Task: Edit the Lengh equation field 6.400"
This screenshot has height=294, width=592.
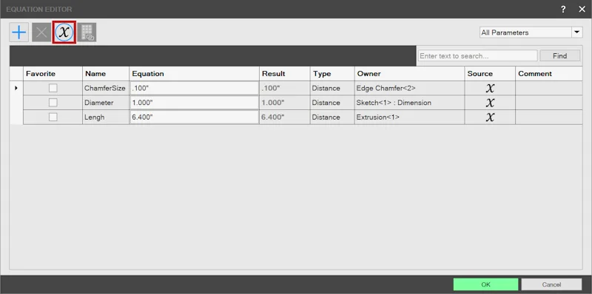Action: pyautogui.click(x=195, y=117)
